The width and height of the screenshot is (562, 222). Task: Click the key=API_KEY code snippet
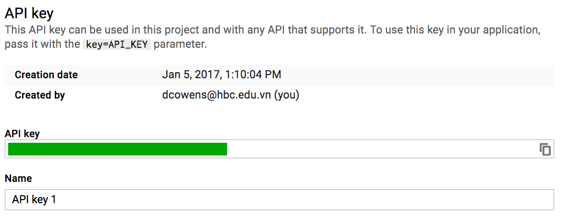coord(117,45)
